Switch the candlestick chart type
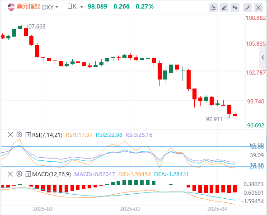This screenshot has width=267, height=215. point(235,8)
